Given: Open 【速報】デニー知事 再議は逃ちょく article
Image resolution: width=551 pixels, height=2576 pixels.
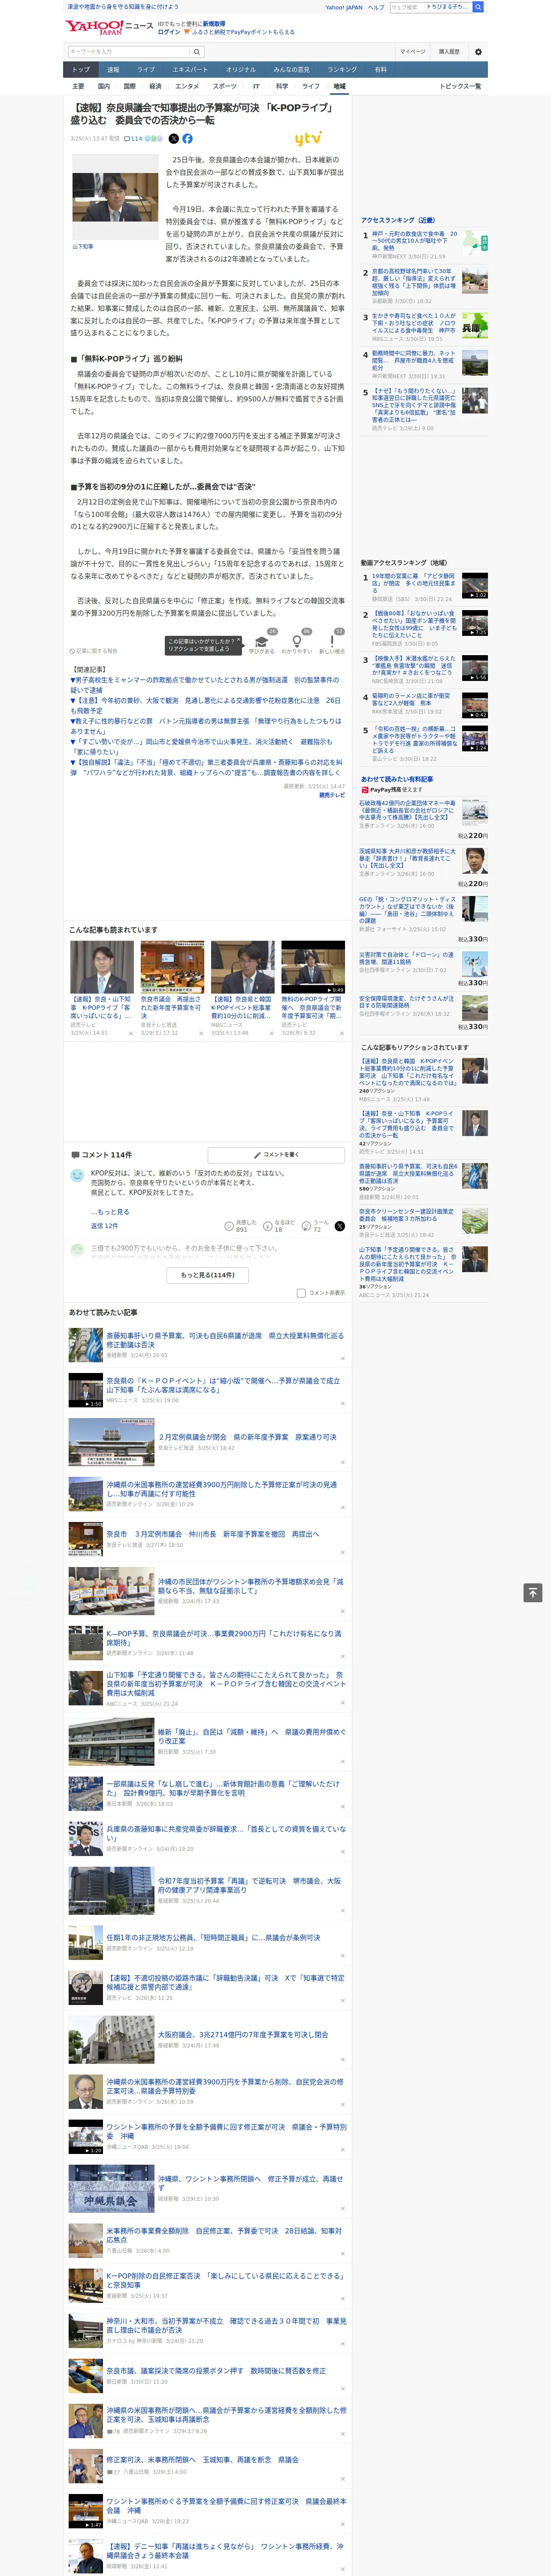Looking at the screenshot, I should point(225,2552).
